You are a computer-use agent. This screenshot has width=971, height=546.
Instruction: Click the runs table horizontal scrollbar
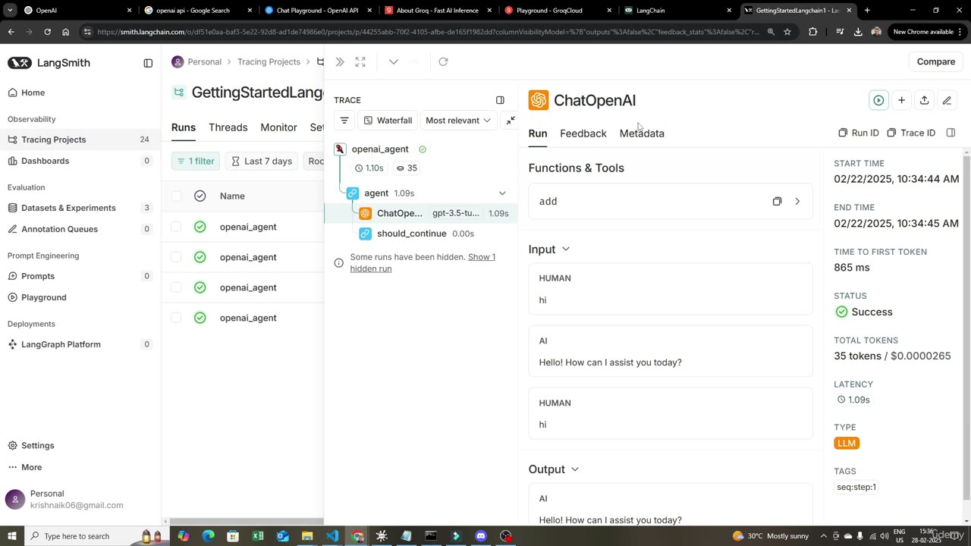tap(247, 522)
